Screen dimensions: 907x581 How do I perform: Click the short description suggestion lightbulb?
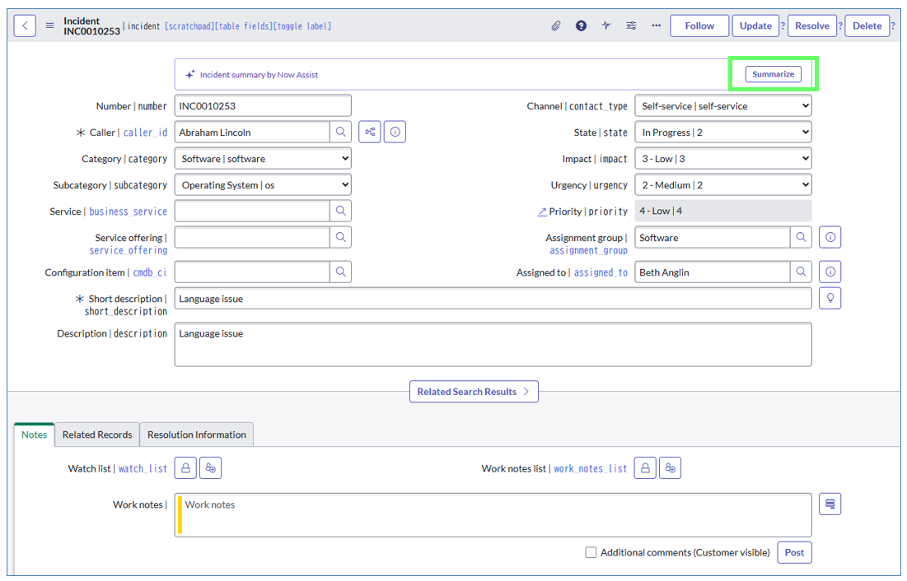830,298
